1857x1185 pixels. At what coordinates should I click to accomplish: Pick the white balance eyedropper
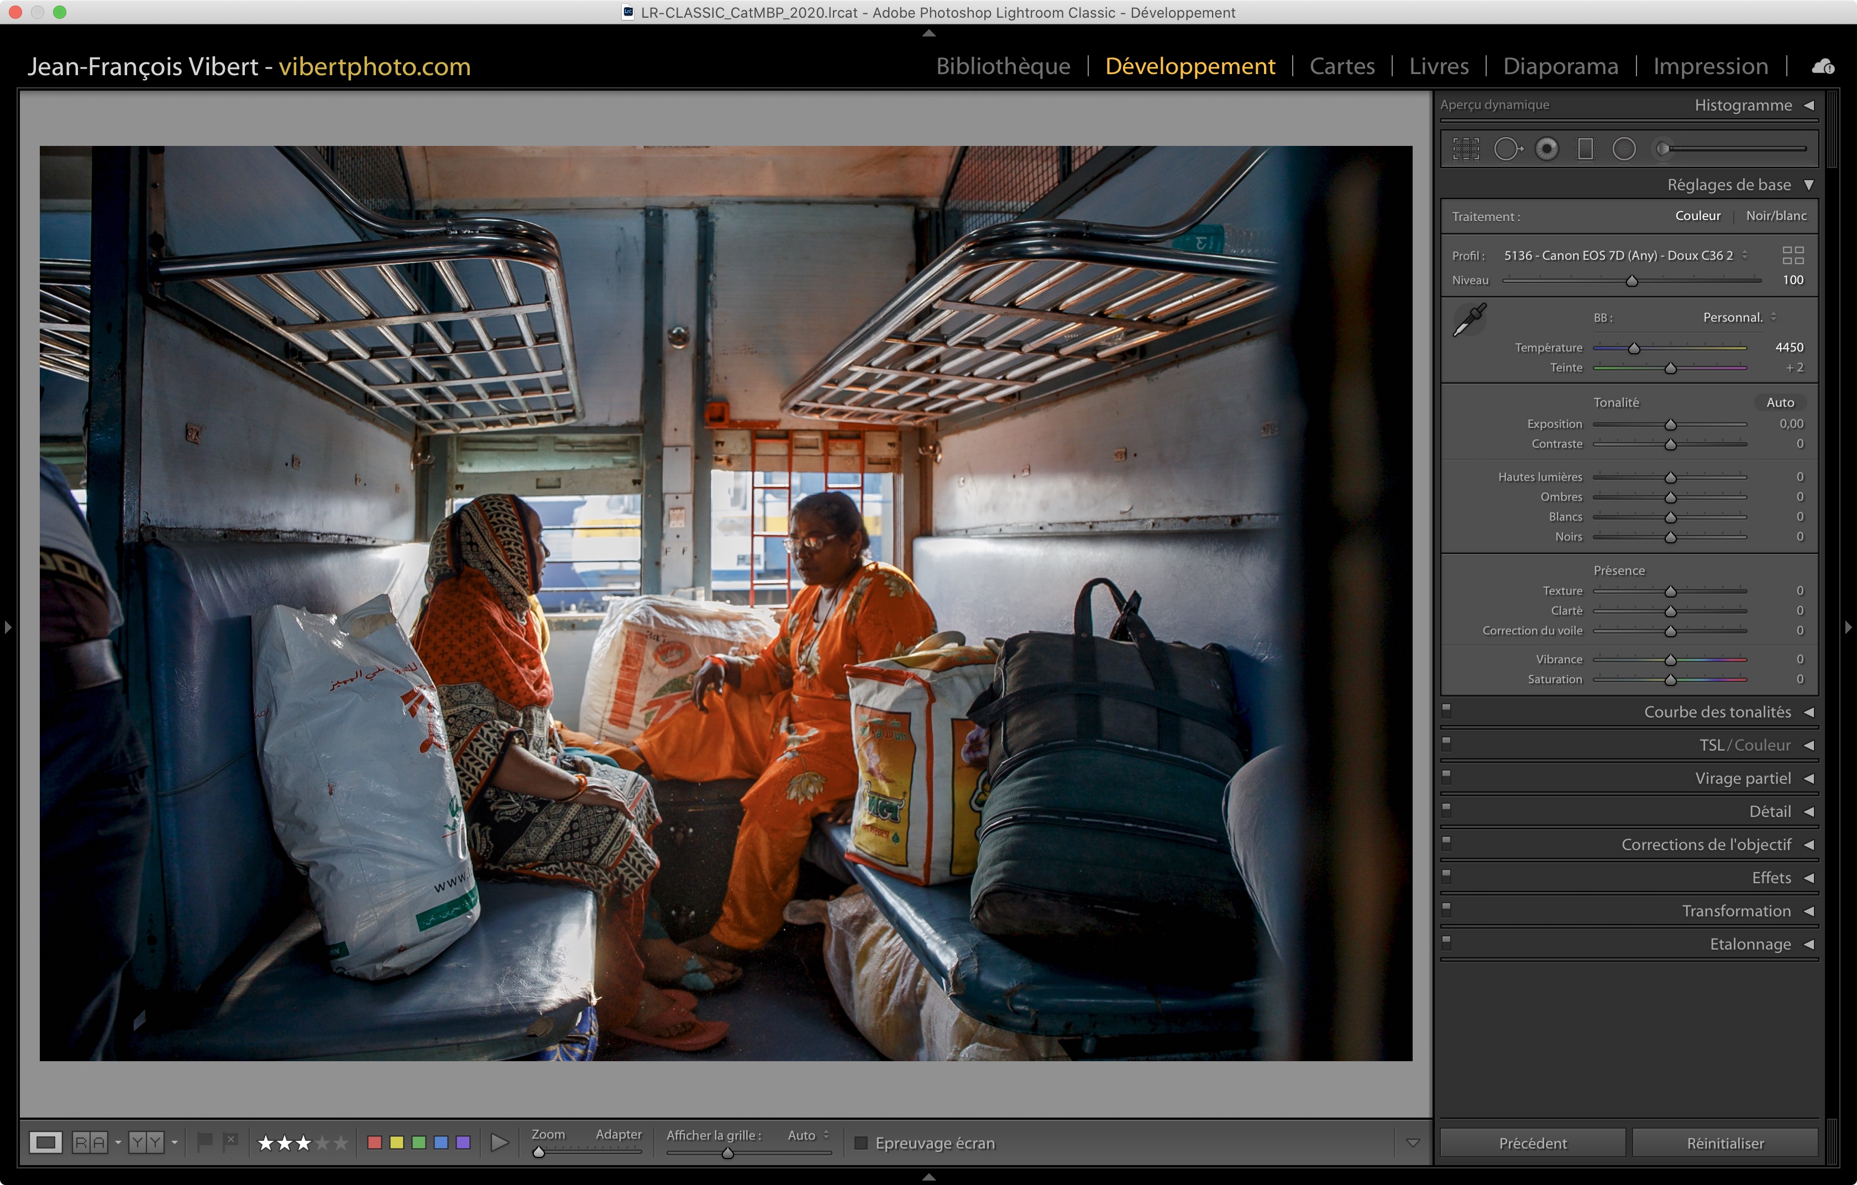pos(1469,319)
